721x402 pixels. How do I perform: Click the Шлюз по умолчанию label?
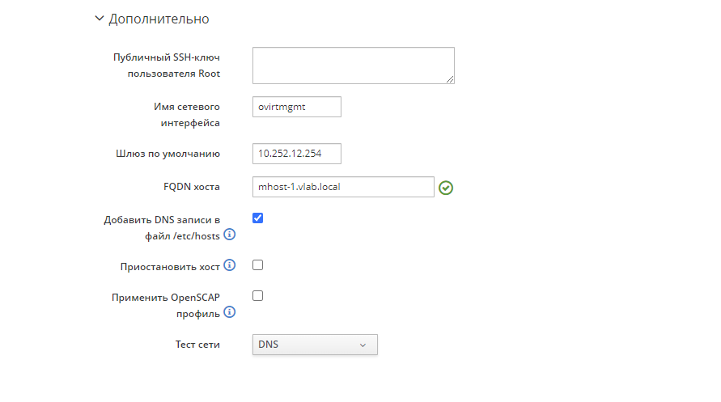[x=168, y=154]
